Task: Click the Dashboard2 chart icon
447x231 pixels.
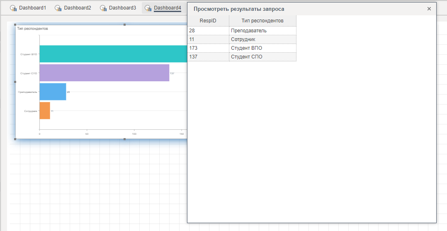Action: tap(58, 8)
